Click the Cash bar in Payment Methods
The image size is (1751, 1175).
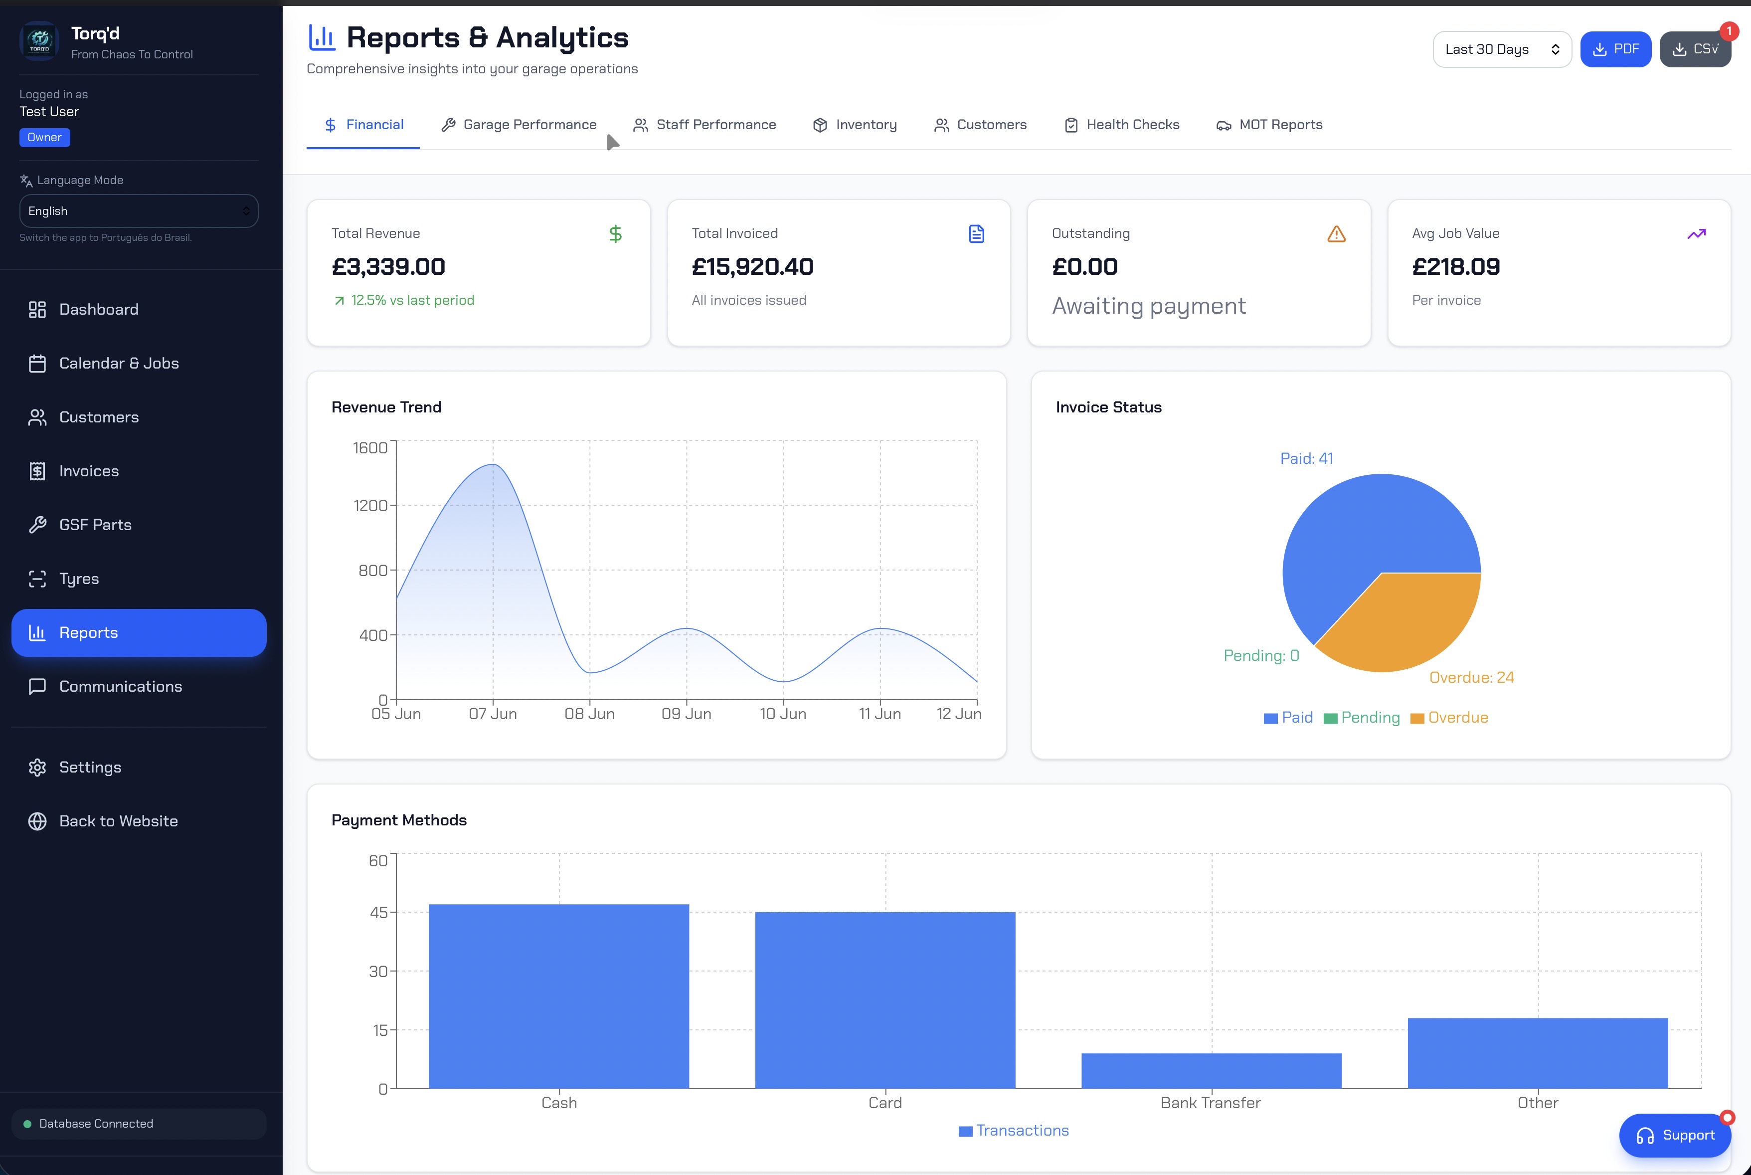tap(559, 996)
